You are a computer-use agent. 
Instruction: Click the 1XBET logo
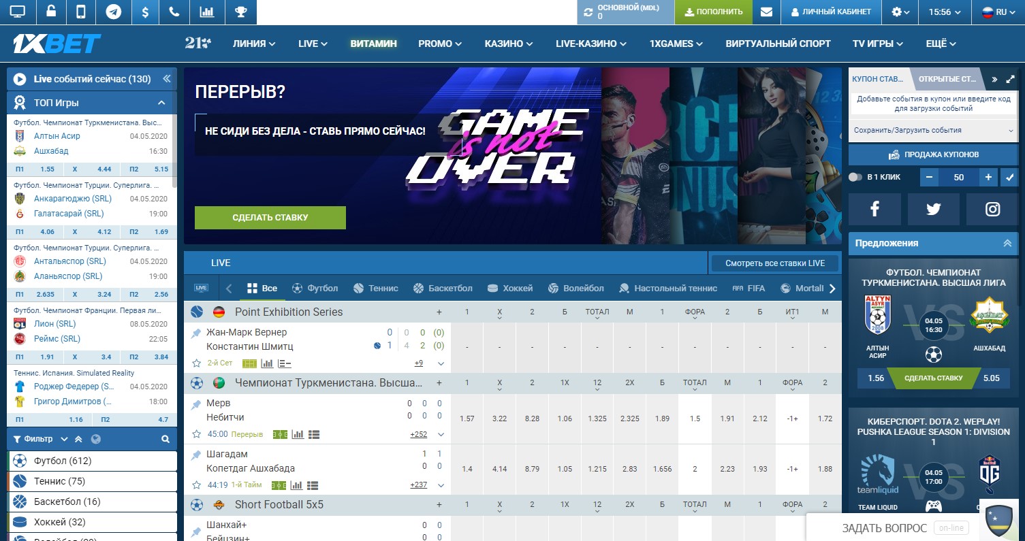click(x=57, y=44)
